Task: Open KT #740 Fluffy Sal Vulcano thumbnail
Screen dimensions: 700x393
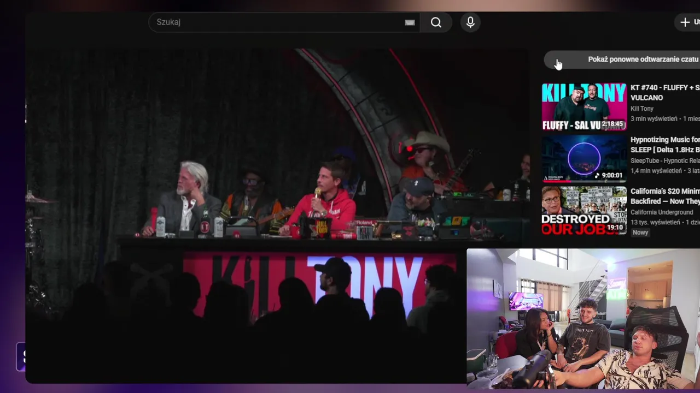Action: tap(584, 107)
